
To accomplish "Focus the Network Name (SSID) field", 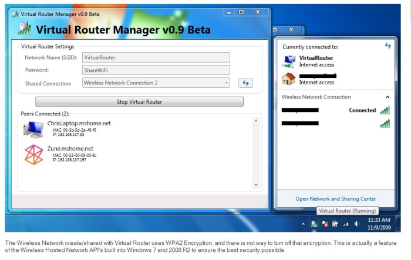I will click(x=156, y=57).
